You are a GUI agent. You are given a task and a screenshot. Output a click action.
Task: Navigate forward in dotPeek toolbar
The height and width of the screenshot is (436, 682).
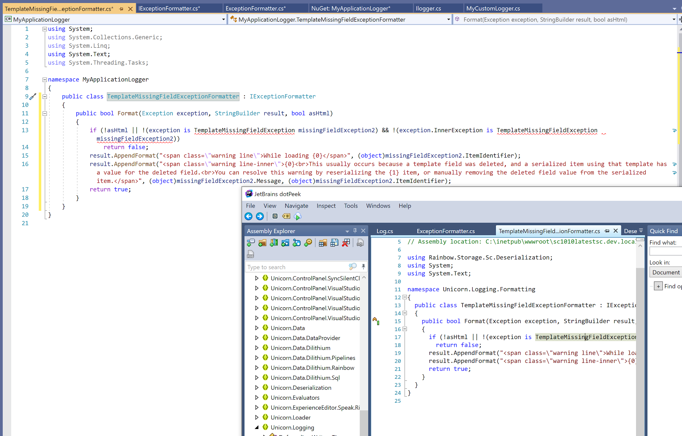click(x=260, y=216)
